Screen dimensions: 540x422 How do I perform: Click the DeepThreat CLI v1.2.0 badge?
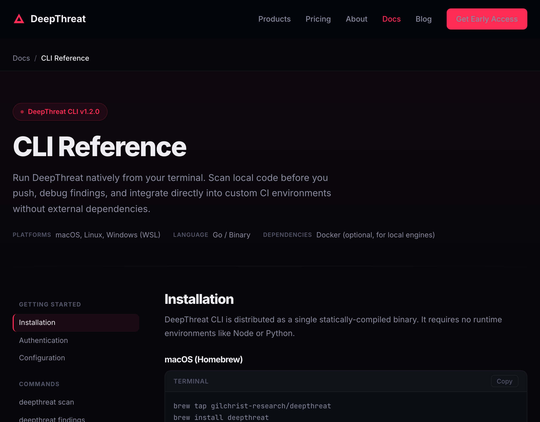[60, 112]
